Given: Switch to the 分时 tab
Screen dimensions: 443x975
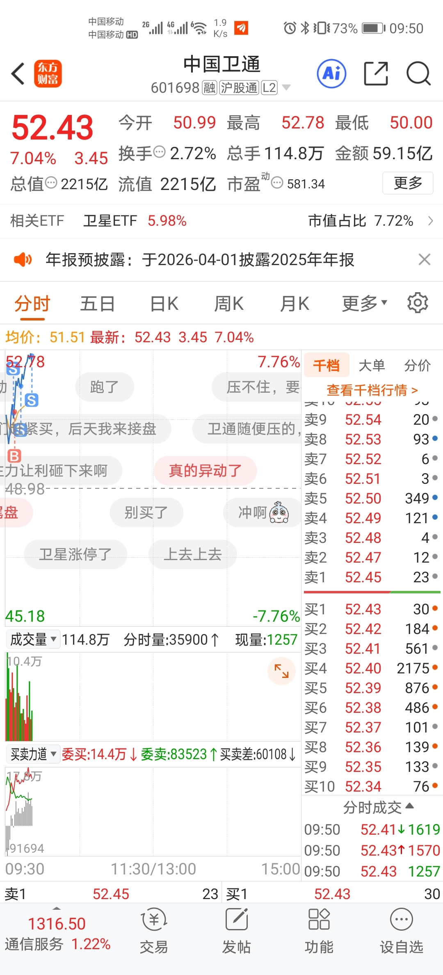Looking at the screenshot, I should click(32, 304).
